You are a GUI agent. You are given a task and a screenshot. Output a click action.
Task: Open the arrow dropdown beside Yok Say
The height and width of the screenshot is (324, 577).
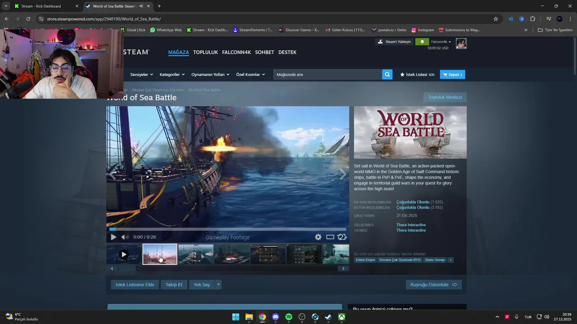tap(219, 285)
